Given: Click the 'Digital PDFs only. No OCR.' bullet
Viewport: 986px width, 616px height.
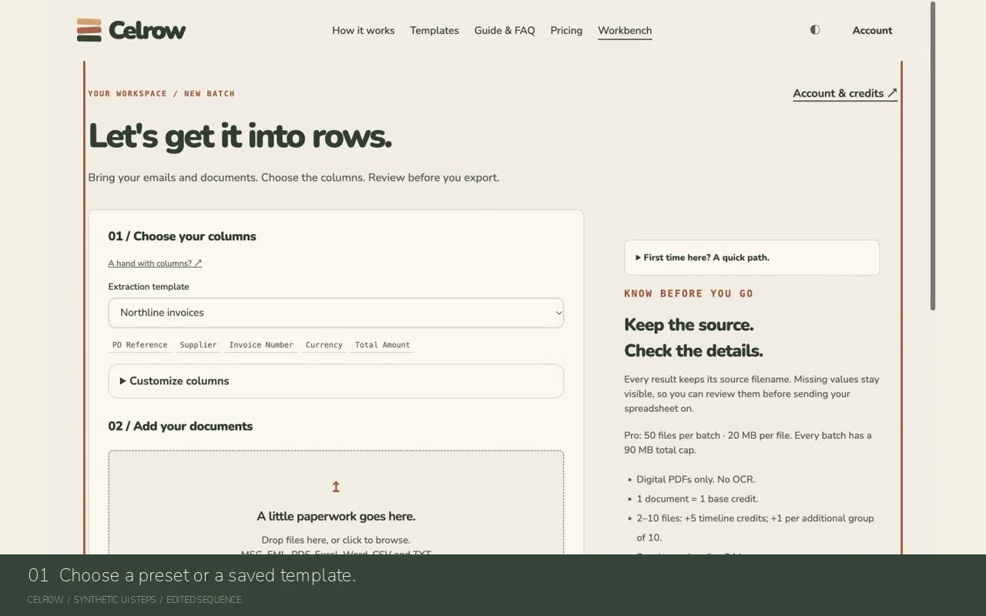Looking at the screenshot, I should click(696, 480).
